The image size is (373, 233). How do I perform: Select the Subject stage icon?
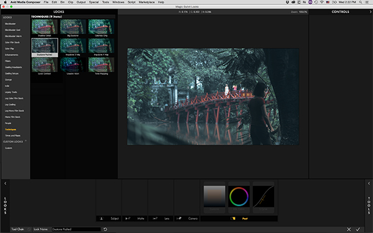[101, 219]
